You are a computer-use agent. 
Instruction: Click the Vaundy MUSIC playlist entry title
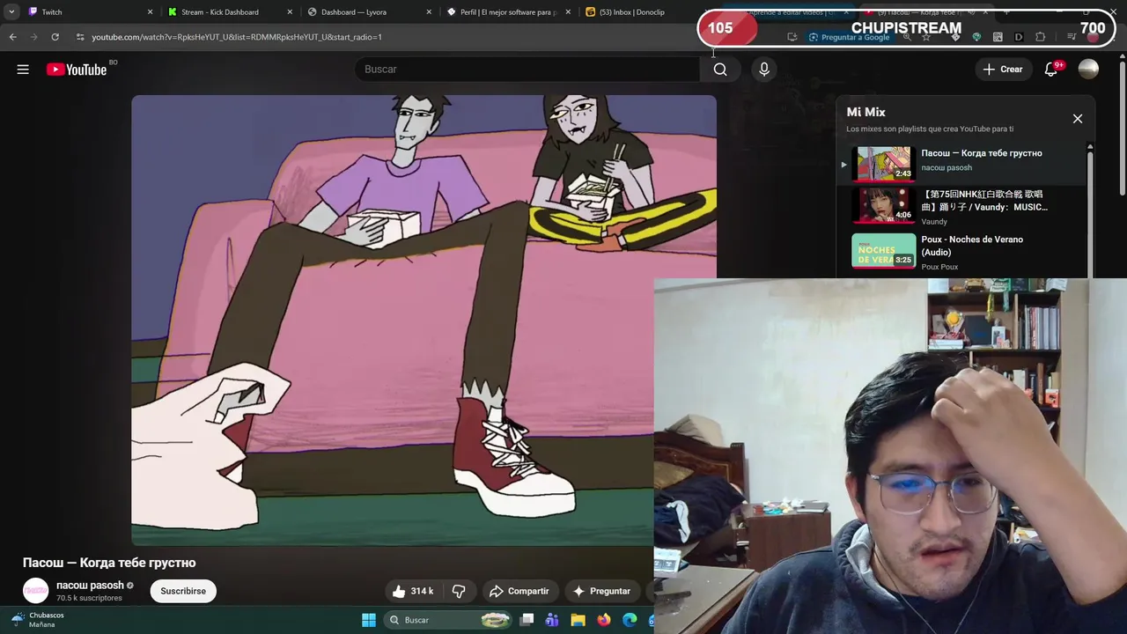pyautogui.click(x=984, y=201)
